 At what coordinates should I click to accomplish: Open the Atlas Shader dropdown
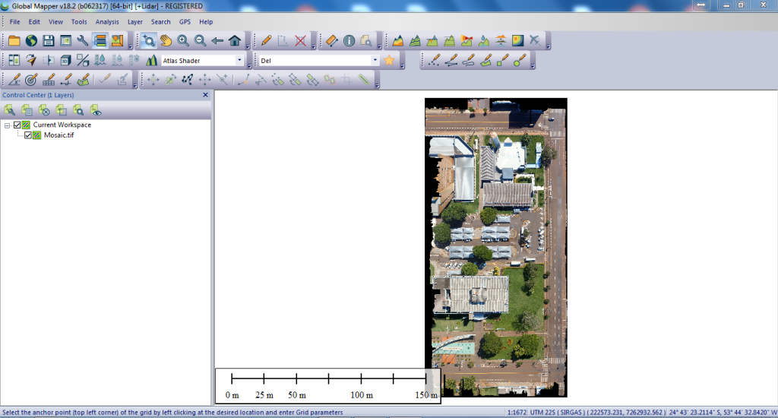click(x=239, y=60)
